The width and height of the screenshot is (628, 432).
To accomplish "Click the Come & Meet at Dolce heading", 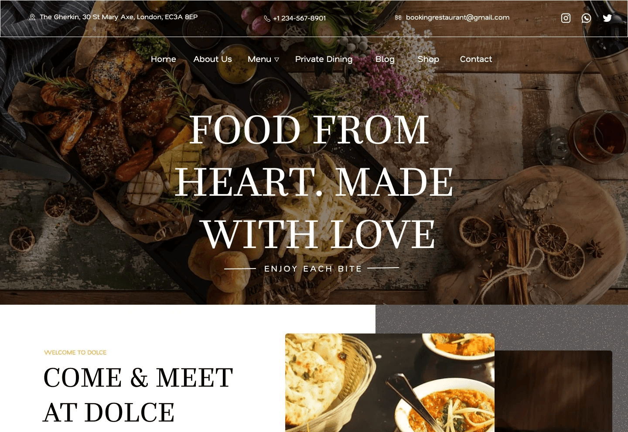I will pyautogui.click(x=138, y=395).
